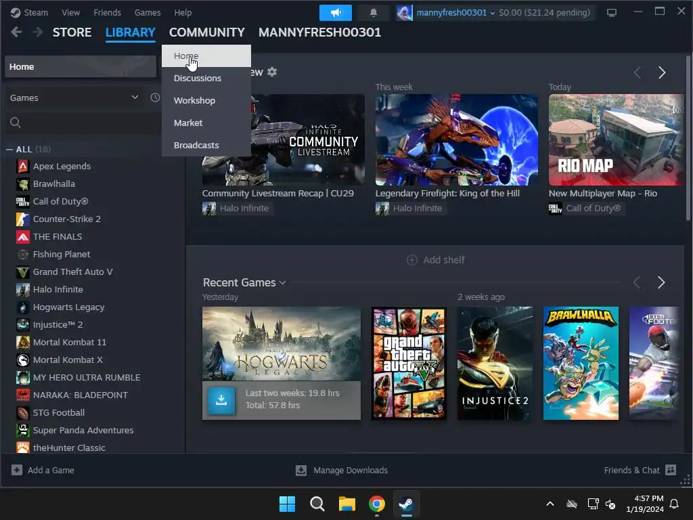Click the recent activity clock icon

click(155, 97)
